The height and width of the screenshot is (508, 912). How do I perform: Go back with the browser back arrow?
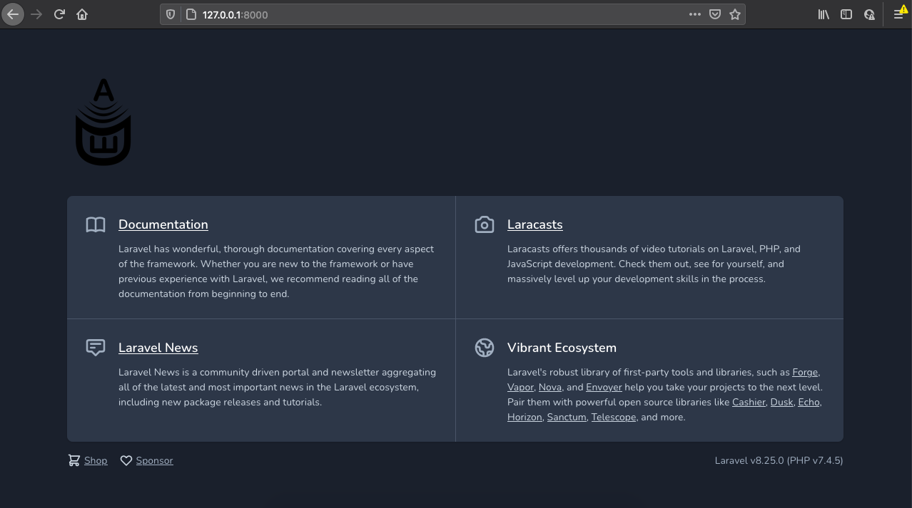click(13, 14)
